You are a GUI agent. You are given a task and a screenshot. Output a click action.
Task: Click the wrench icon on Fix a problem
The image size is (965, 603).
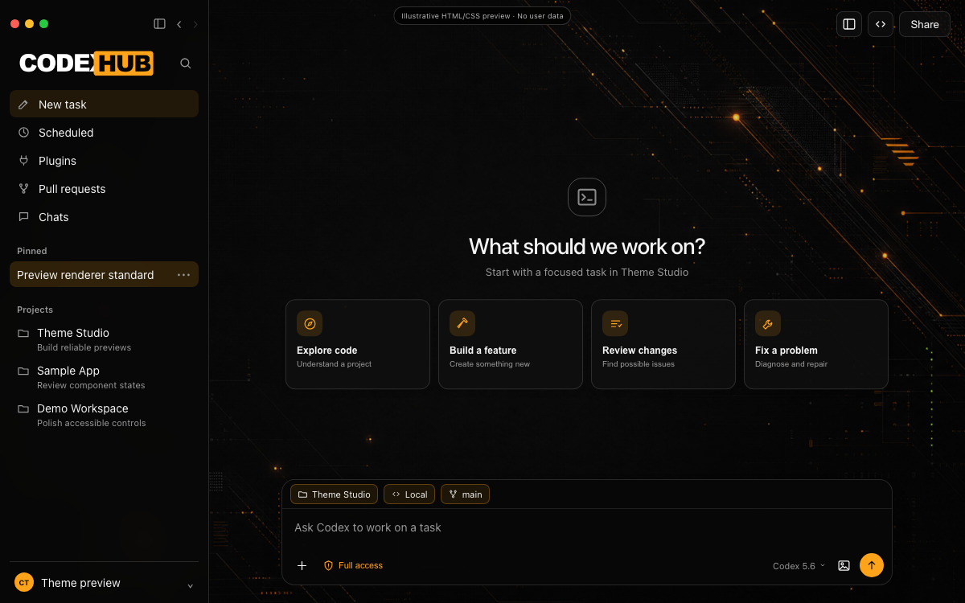768,323
